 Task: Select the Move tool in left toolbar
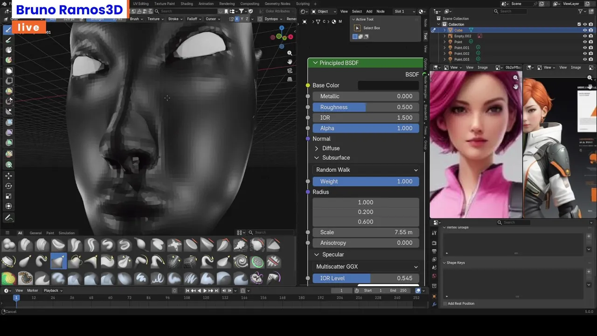(x=8, y=176)
